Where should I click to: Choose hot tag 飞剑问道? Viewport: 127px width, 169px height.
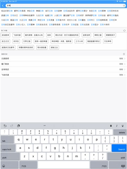tap(17, 35)
